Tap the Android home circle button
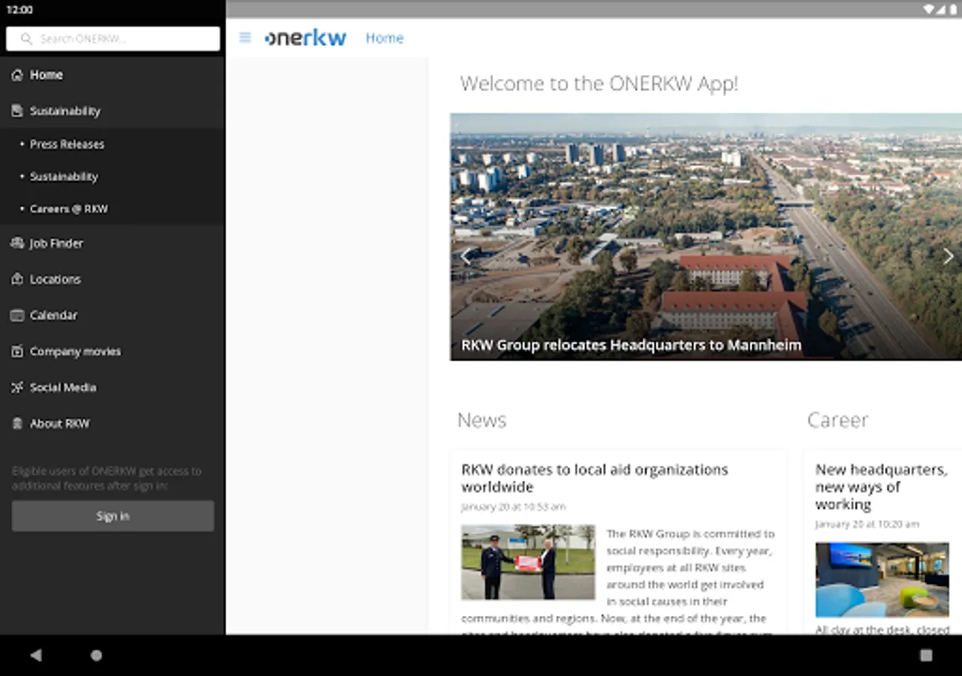The width and height of the screenshot is (962, 676). [96, 655]
